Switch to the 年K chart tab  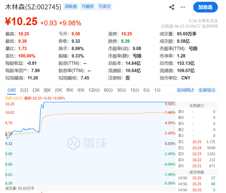tap(81, 90)
